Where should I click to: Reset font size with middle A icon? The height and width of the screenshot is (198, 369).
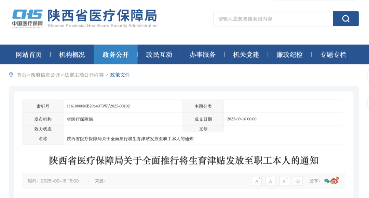pos(270,181)
